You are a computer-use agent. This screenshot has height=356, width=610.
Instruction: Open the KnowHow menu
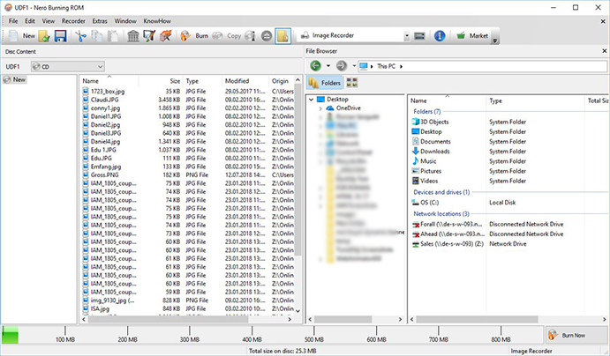[x=157, y=21]
